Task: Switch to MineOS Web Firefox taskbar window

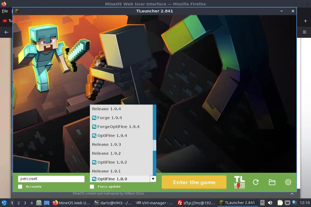Action: [x=71, y=203]
